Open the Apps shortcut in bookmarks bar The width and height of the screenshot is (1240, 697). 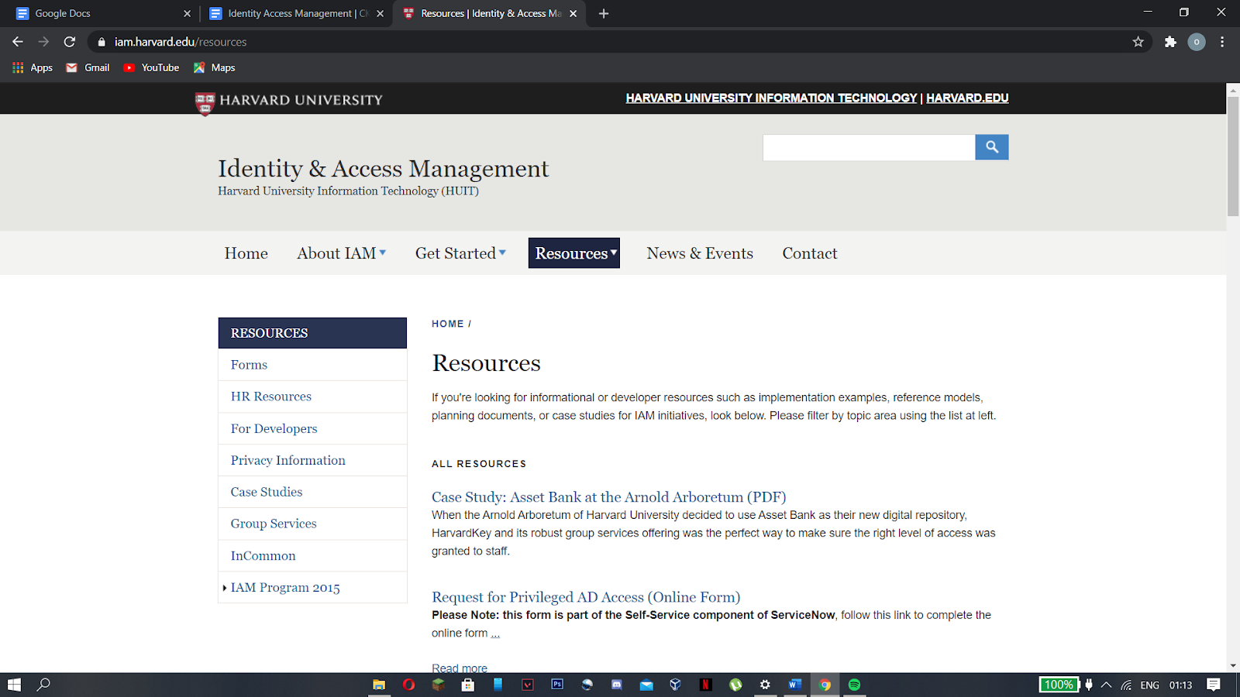(x=33, y=67)
